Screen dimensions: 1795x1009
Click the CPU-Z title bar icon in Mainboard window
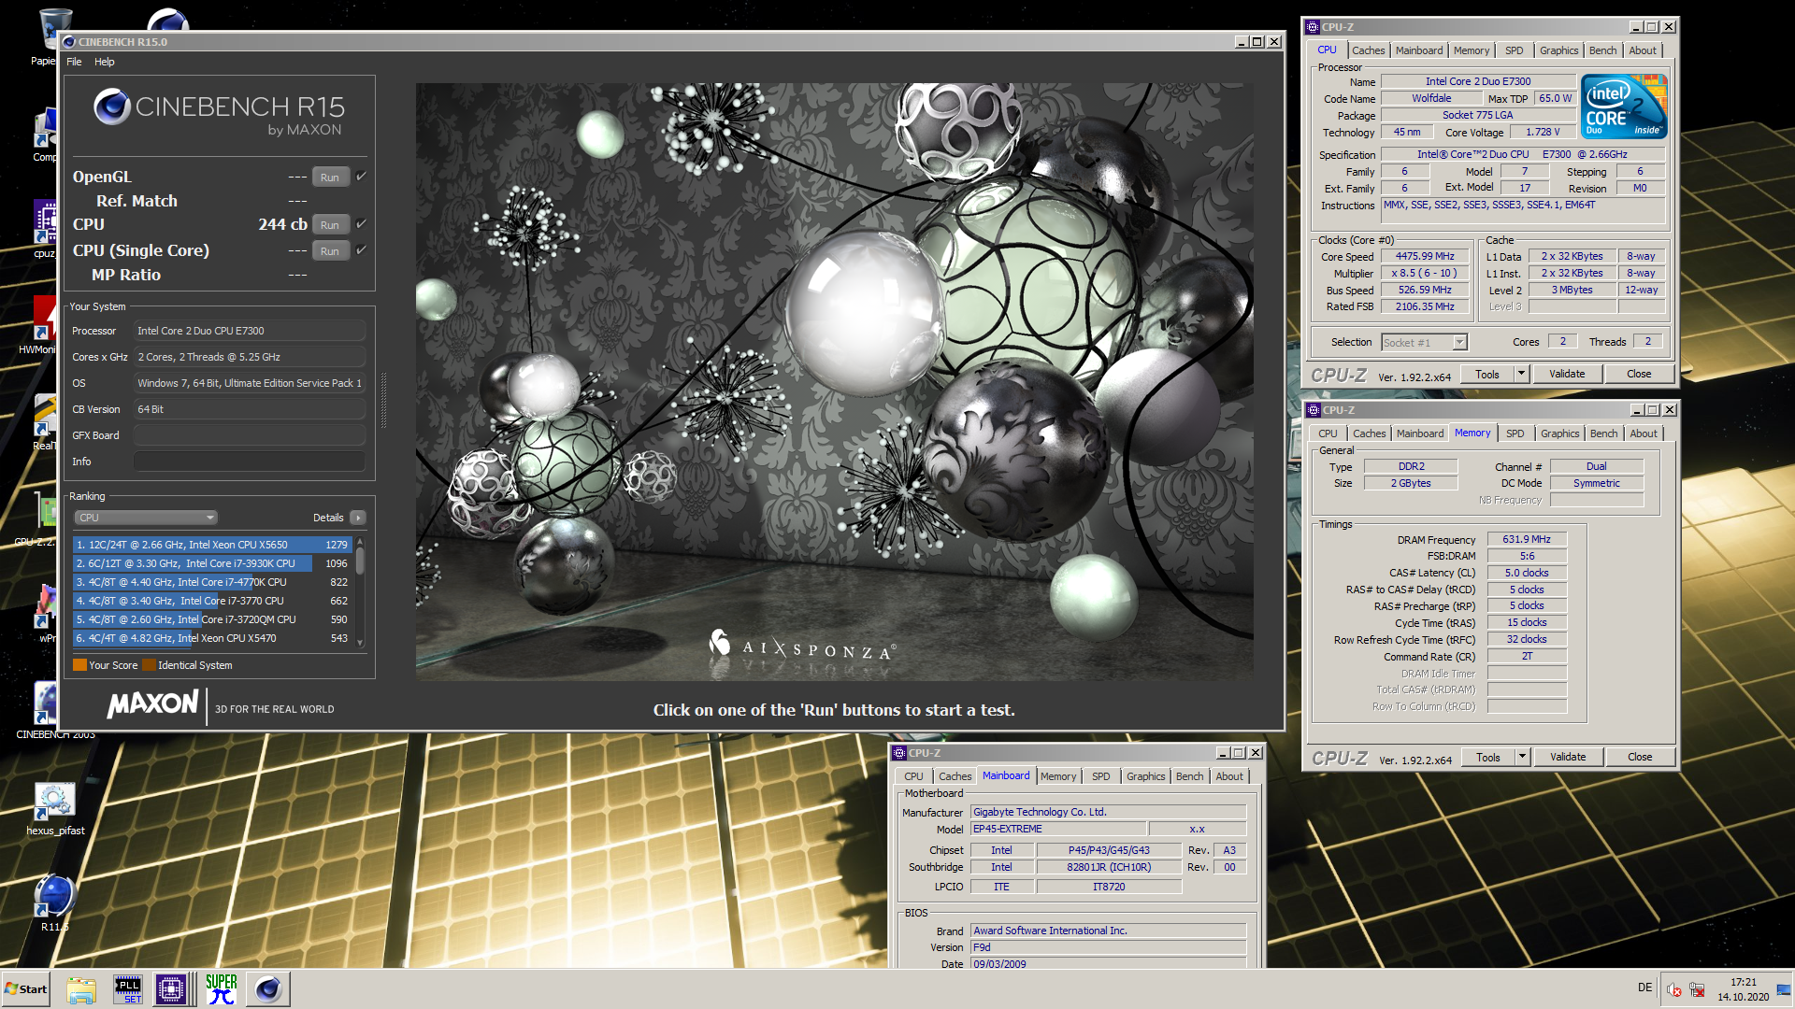pos(899,753)
